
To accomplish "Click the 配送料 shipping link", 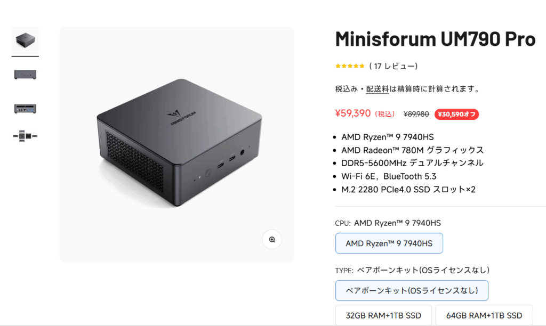I will coord(378,89).
